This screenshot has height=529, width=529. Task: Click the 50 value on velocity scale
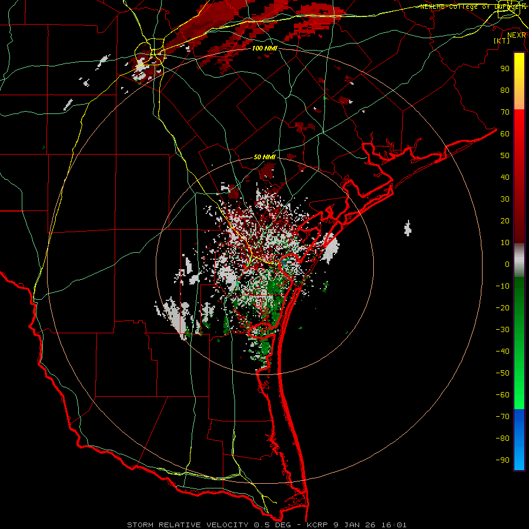[x=505, y=156]
